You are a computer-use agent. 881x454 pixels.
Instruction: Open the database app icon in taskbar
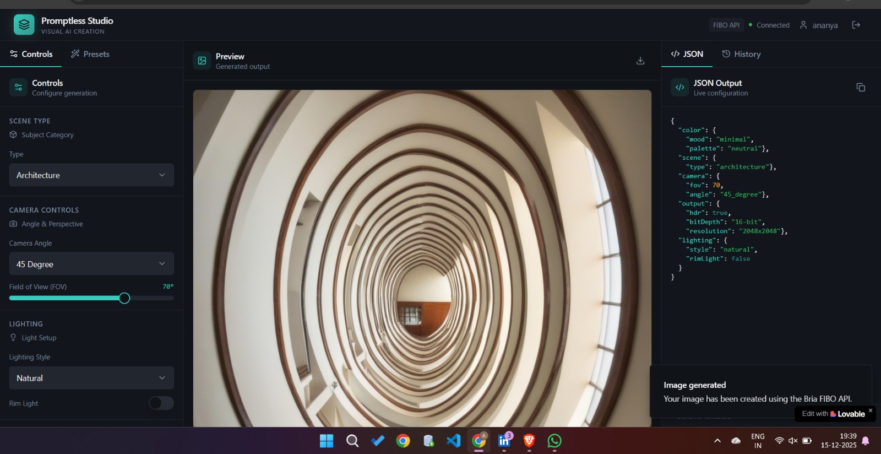[x=428, y=441]
